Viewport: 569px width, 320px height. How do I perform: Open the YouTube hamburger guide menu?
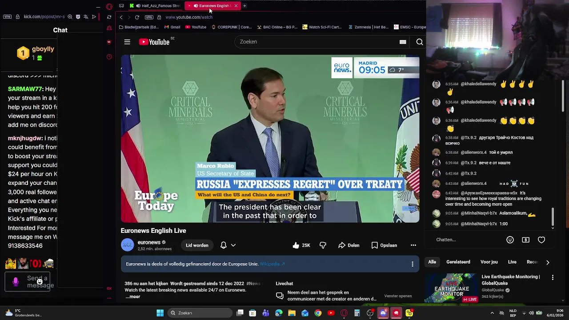coord(127,42)
